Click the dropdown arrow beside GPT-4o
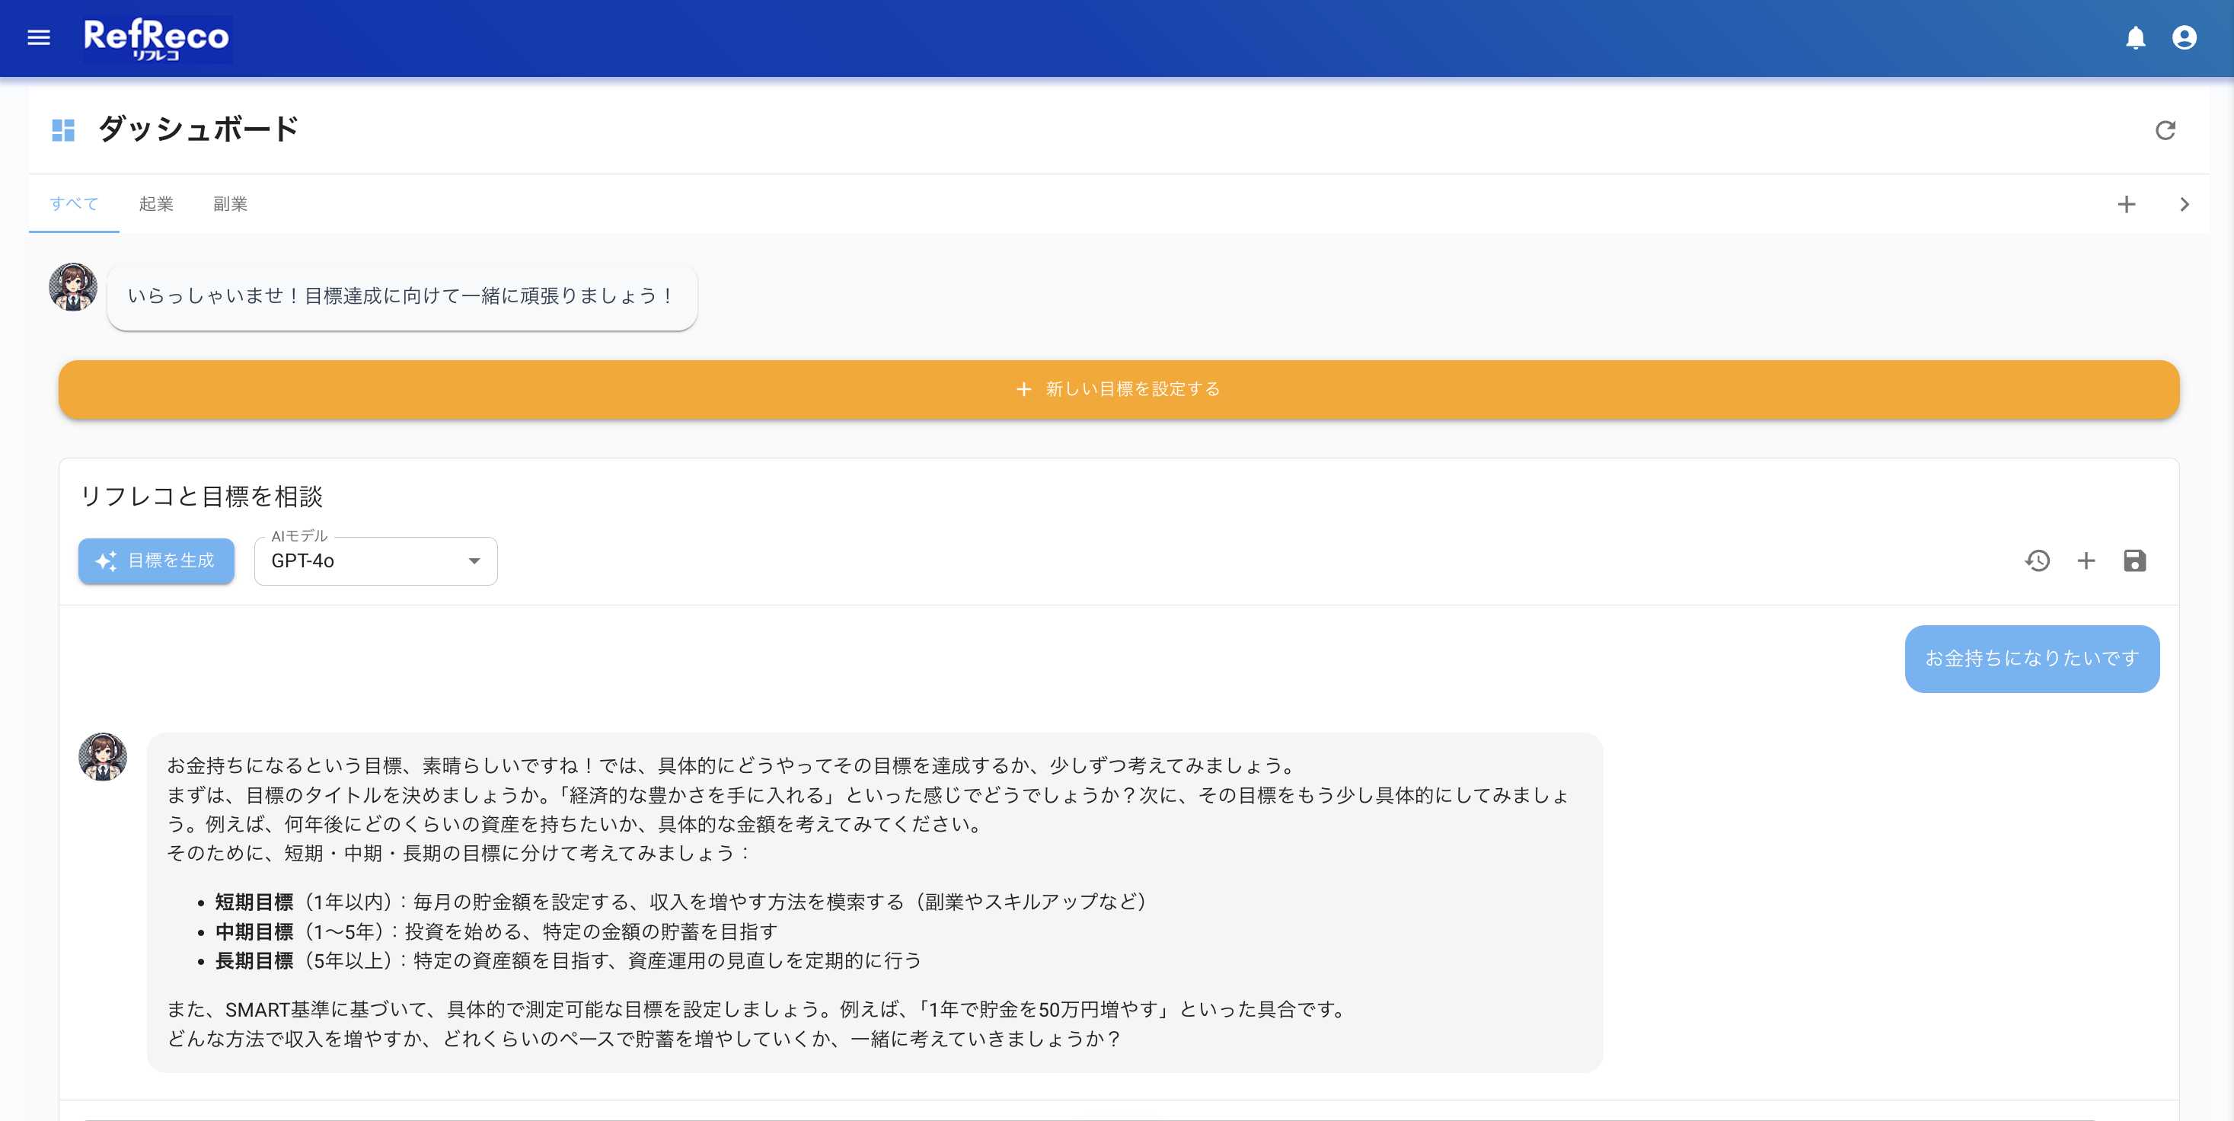The height and width of the screenshot is (1121, 2234). [474, 561]
